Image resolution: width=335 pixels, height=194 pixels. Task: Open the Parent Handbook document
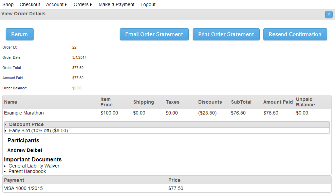click(27, 171)
